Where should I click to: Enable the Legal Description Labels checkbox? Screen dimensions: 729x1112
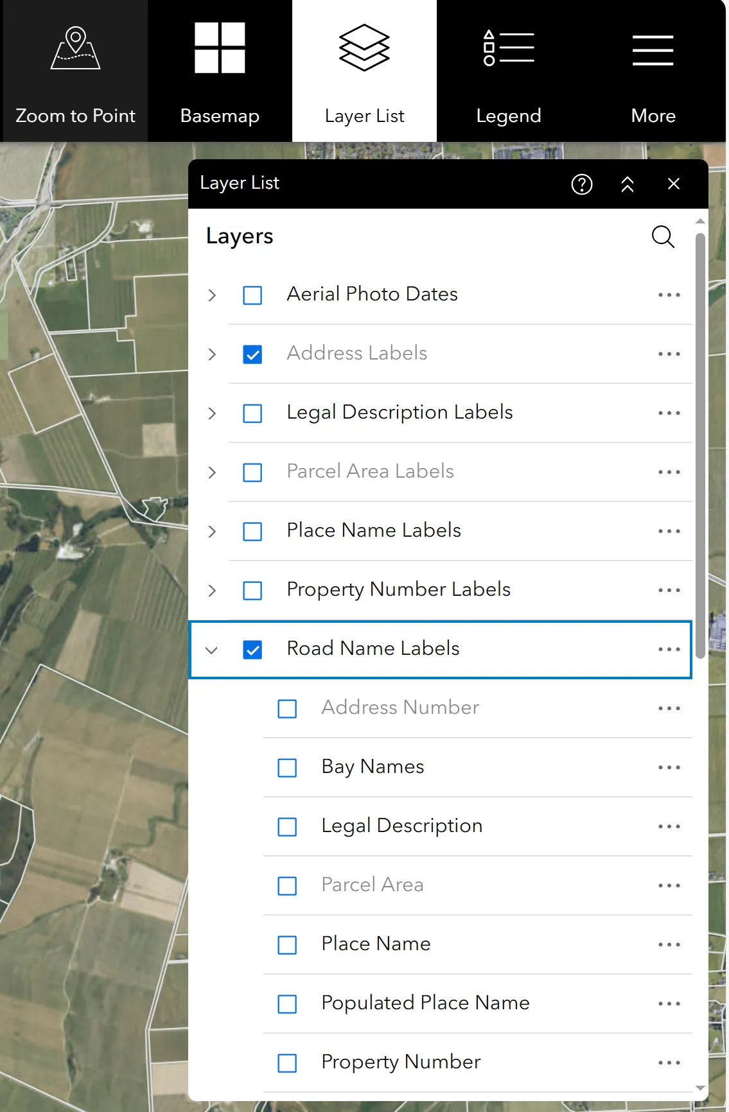[252, 413]
